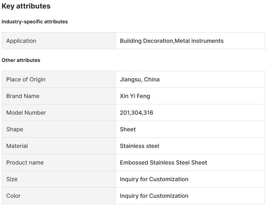Select the Xin Yi Feng value
The width and height of the screenshot is (267, 207).
135,96
